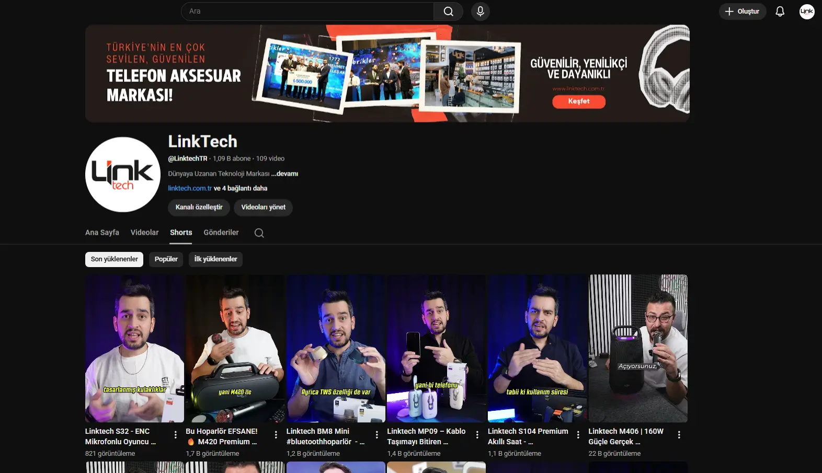822x473 pixels.
Task: Select the Popüler filter chip
Action: tap(166, 259)
